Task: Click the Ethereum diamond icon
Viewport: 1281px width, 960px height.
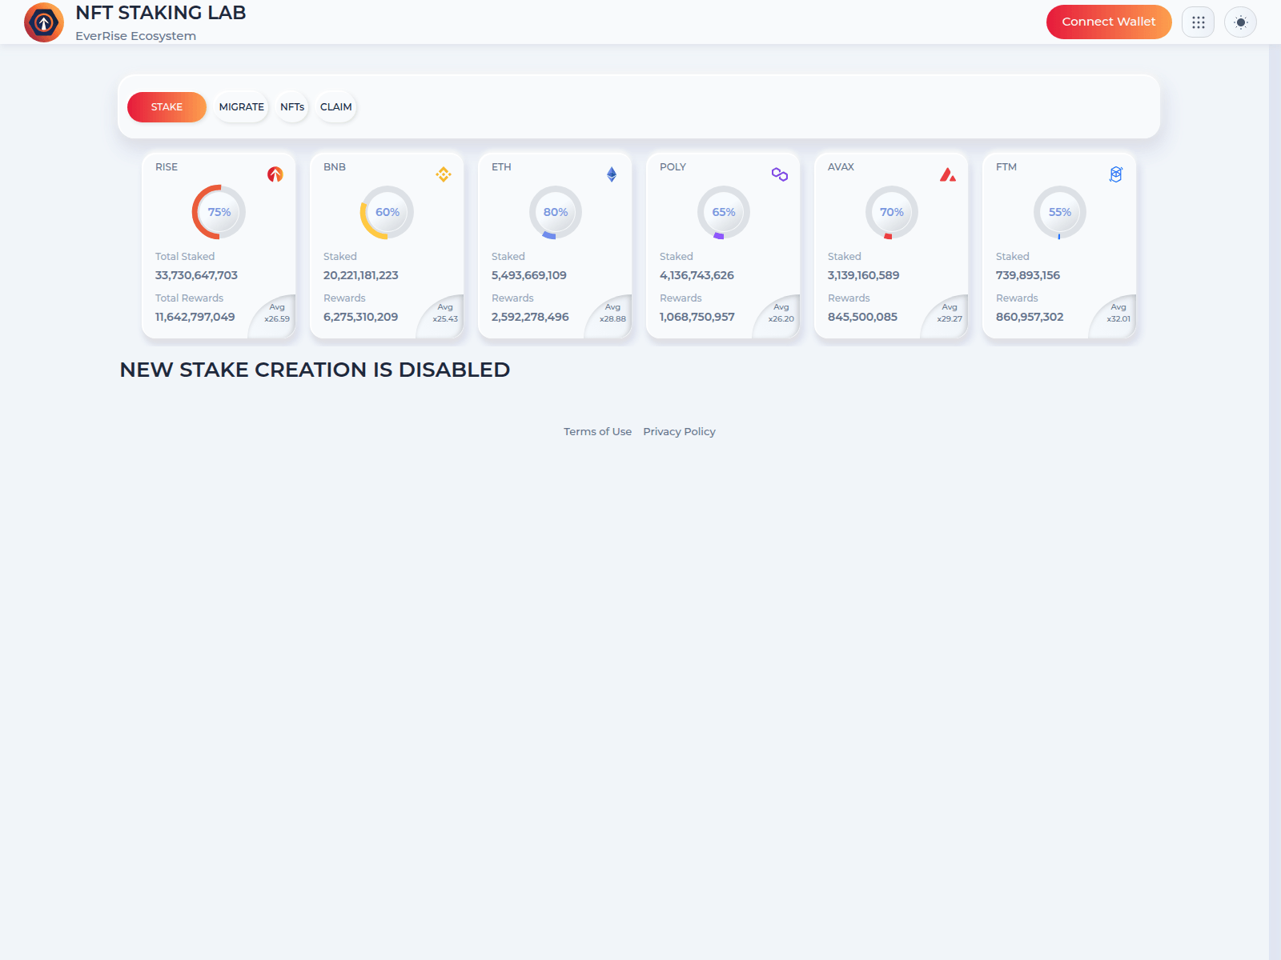Action: (612, 174)
